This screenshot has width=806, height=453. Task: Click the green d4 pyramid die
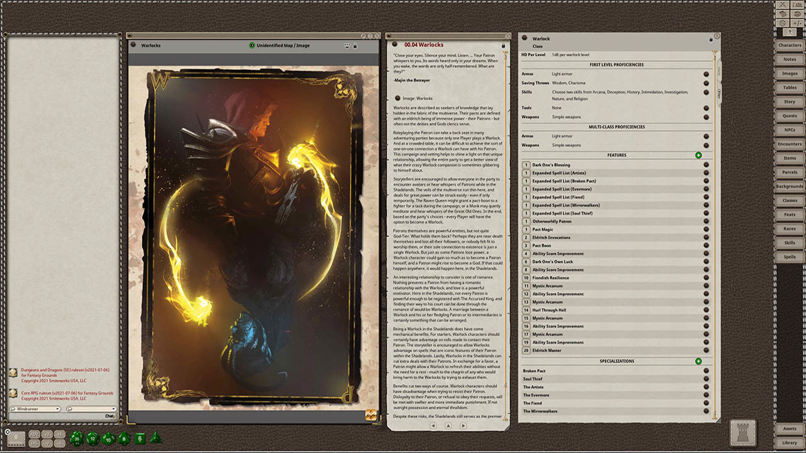point(156,437)
